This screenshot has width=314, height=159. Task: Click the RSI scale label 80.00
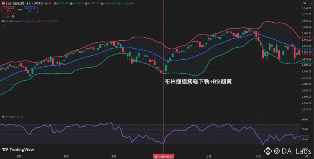[x=305, y=120]
